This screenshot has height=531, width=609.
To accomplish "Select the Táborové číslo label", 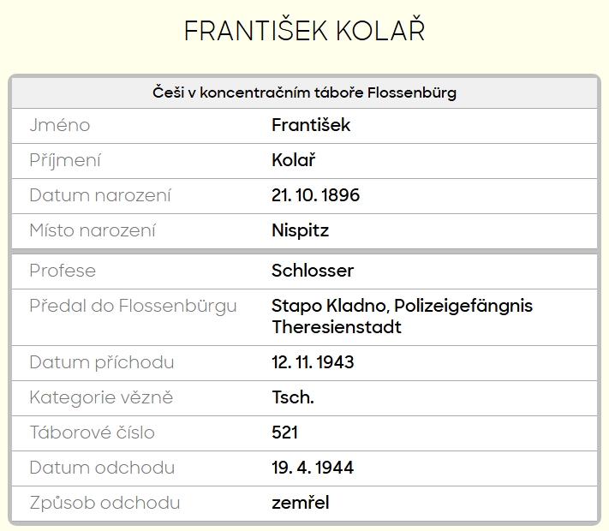I will [x=92, y=433].
